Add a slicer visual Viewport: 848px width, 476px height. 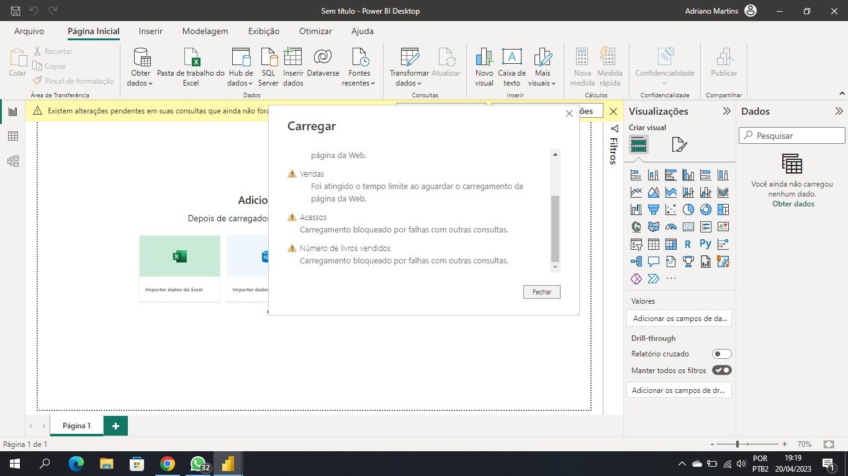(x=636, y=244)
